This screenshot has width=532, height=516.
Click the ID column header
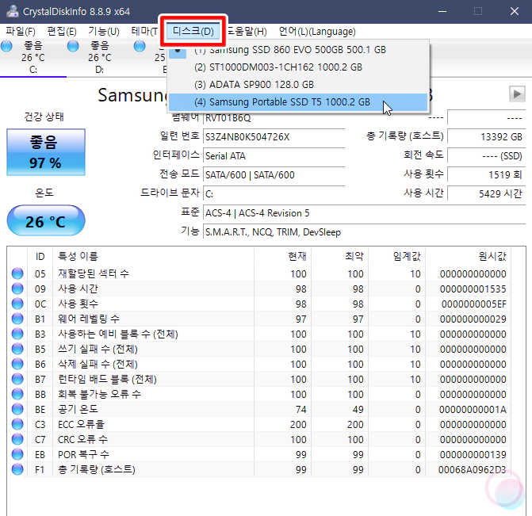tap(40, 256)
